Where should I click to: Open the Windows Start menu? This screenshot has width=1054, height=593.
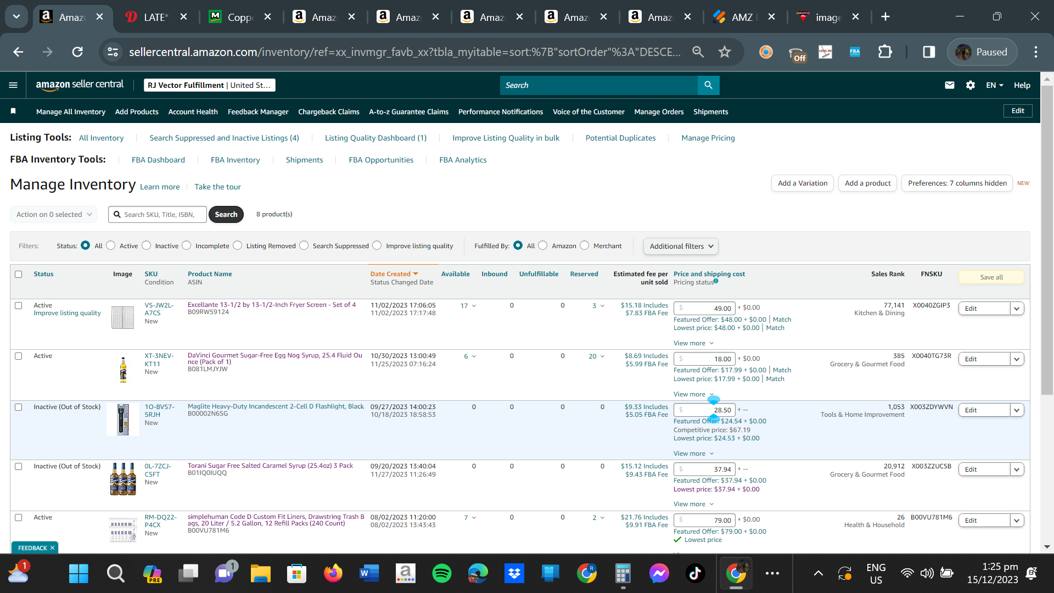[79, 574]
